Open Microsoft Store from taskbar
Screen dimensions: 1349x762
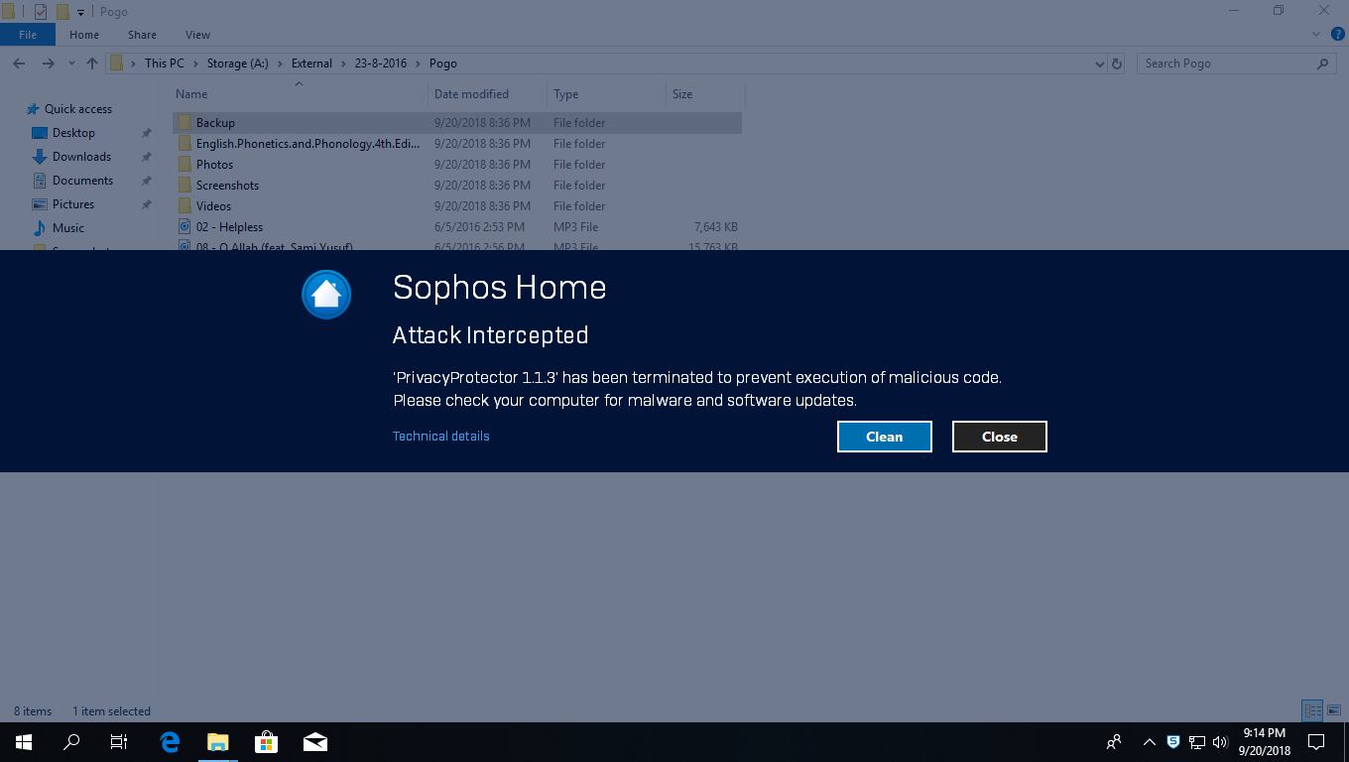(x=266, y=742)
